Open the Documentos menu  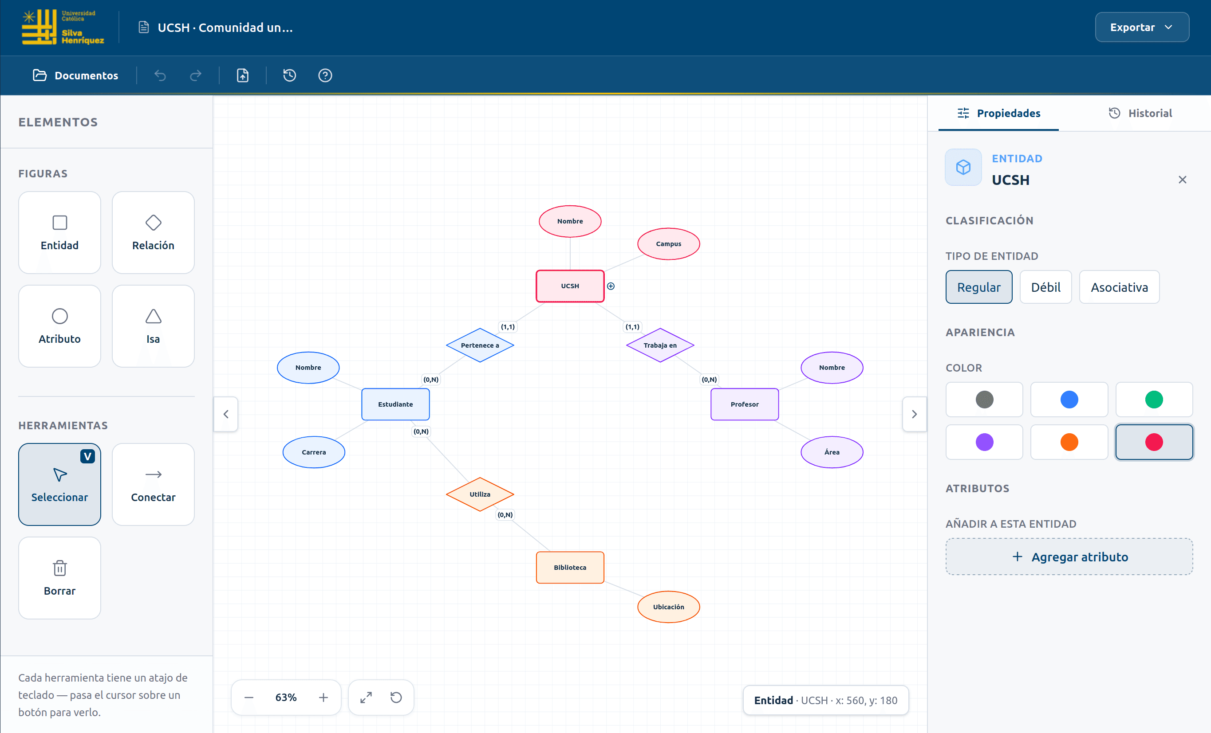(75, 75)
